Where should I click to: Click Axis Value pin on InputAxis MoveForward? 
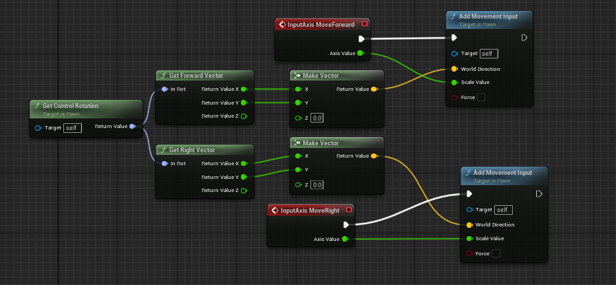360,54
